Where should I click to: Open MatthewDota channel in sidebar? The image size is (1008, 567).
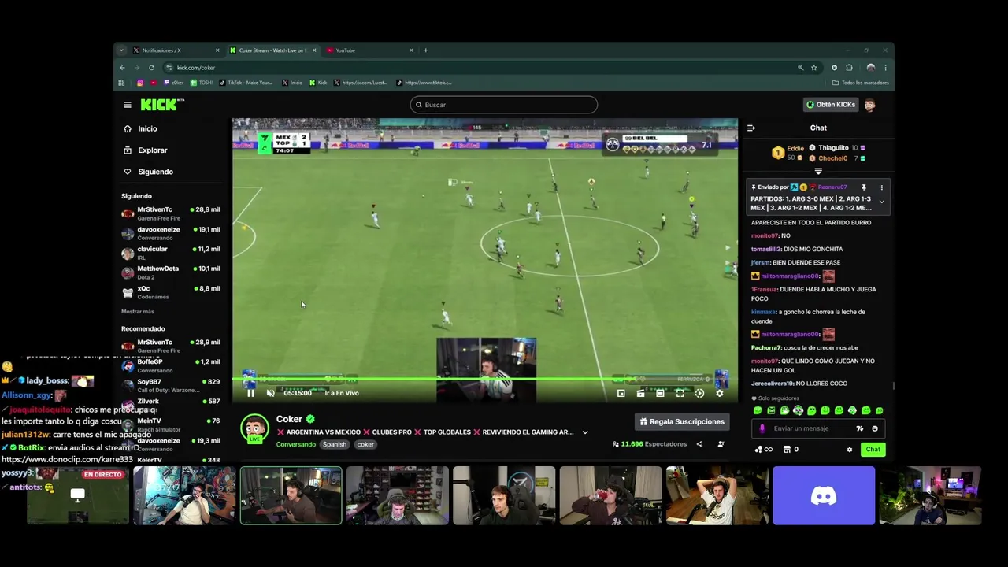point(171,272)
